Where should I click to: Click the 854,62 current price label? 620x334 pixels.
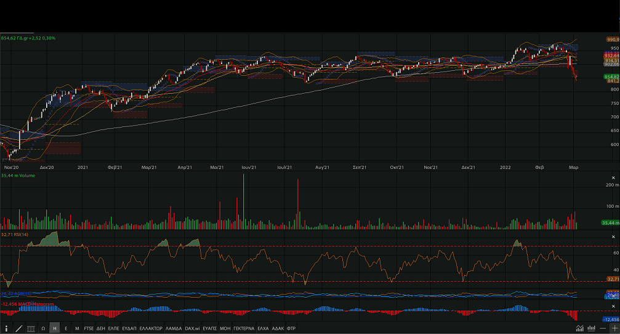pos(612,76)
